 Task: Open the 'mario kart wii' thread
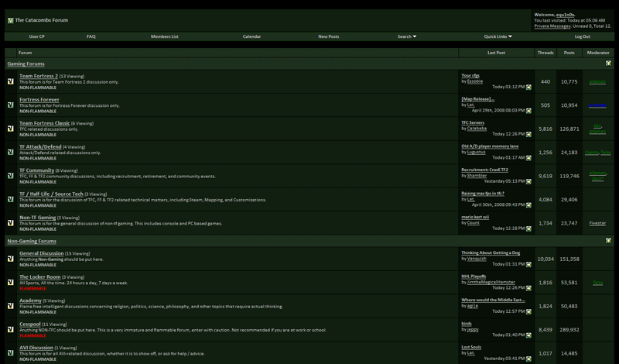click(475, 217)
